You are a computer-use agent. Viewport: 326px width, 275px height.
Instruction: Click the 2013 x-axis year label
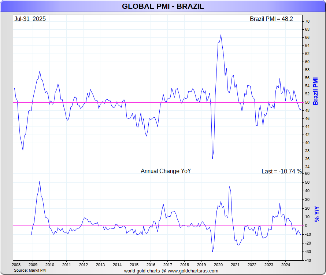click(x=100, y=265)
